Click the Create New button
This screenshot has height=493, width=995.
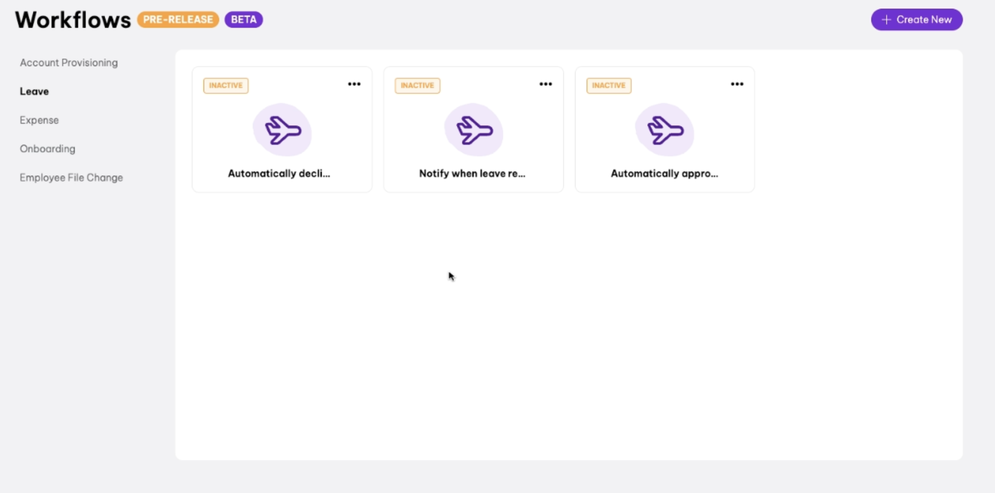[917, 19]
